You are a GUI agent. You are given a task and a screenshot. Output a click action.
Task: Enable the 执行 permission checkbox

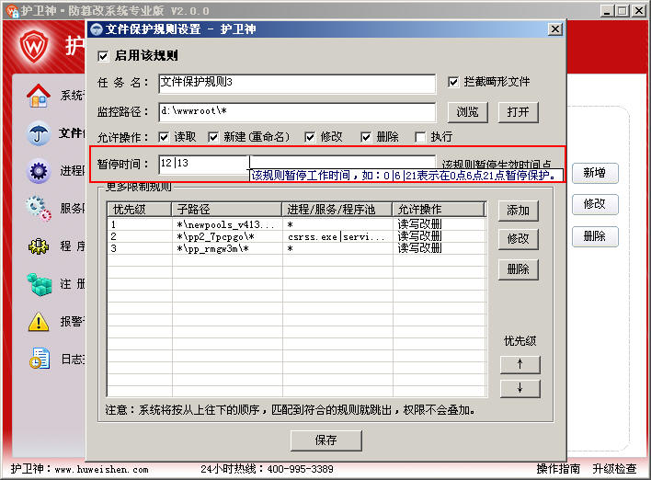pos(420,137)
